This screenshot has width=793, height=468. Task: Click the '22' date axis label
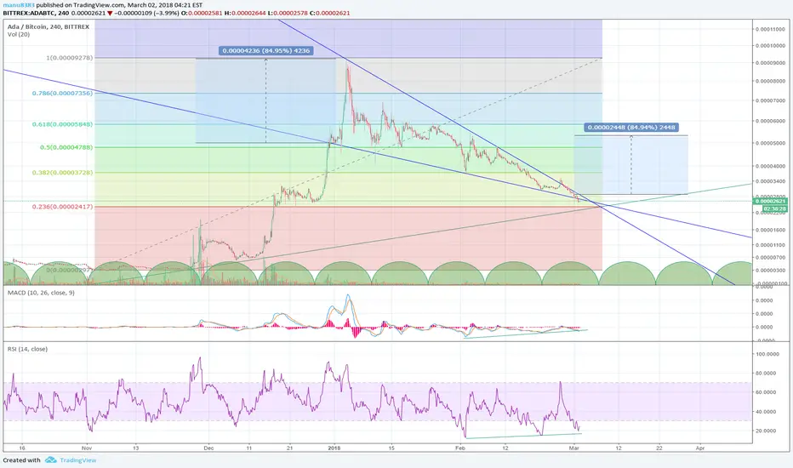pos(659,448)
